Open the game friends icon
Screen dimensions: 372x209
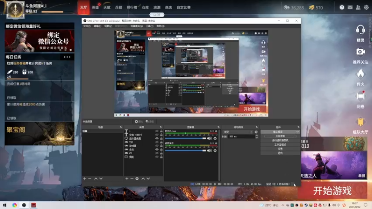358,7
